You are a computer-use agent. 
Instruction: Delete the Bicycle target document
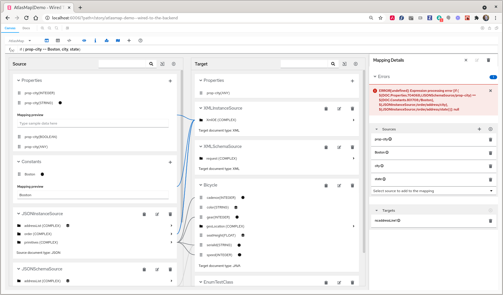pos(352,185)
